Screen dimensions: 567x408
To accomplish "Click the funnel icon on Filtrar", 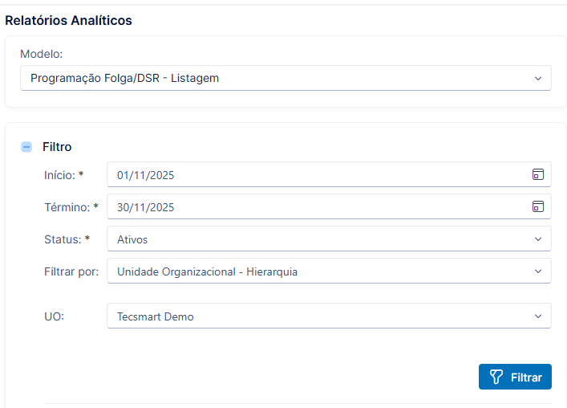I will coord(496,377).
